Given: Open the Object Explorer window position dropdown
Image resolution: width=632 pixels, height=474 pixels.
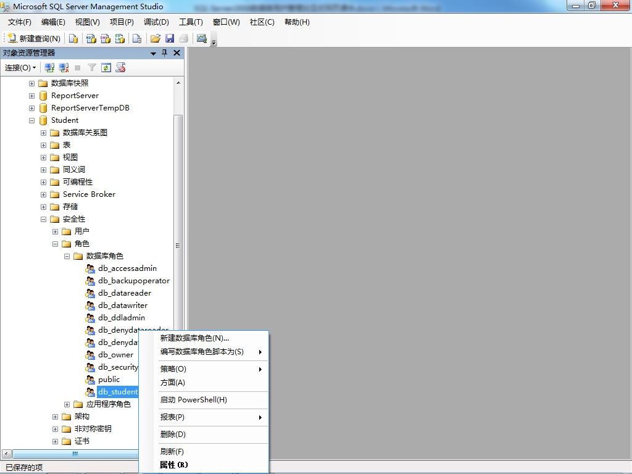Looking at the screenshot, I should pos(153,53).
